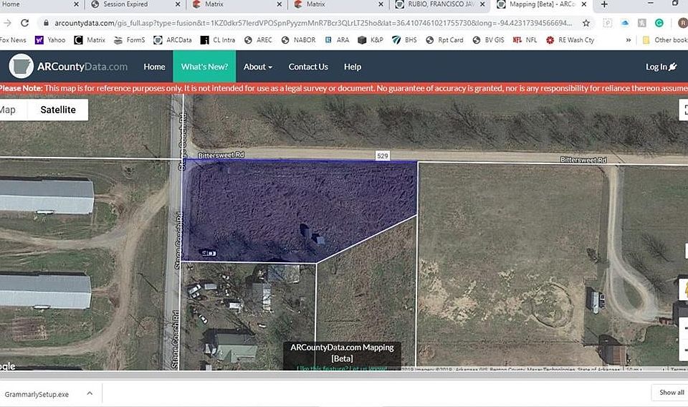Open the What's New? page
This screenshot has height=407, width=688.
pos(204,67)
